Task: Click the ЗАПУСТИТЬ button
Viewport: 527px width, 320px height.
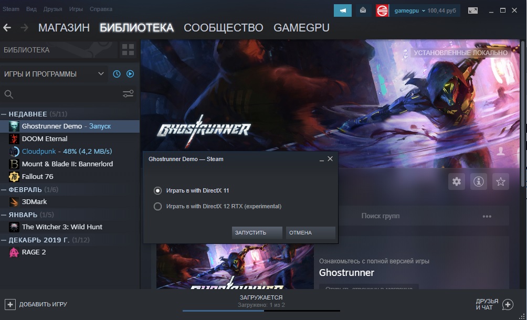Action: [257, 233]
